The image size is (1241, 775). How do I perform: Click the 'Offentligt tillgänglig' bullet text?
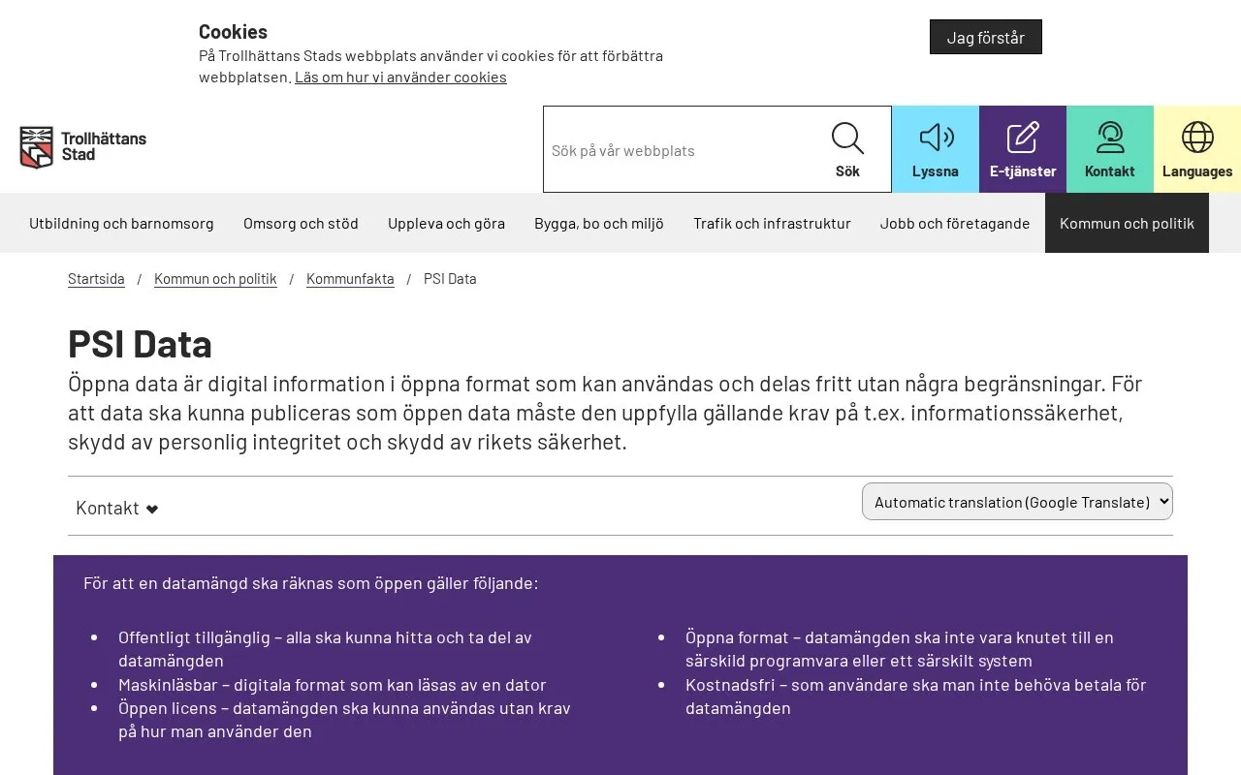325,649
